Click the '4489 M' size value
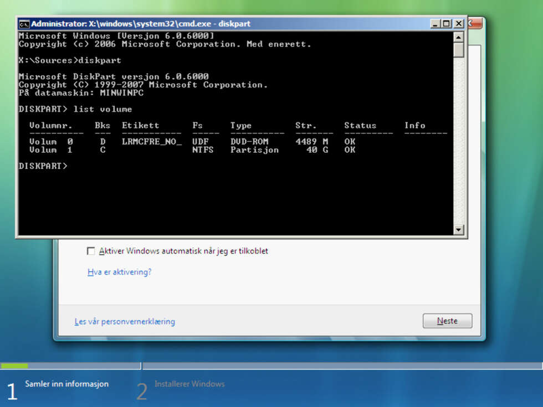The width and height of the screenshot is (543, 407). coord(311,142)
